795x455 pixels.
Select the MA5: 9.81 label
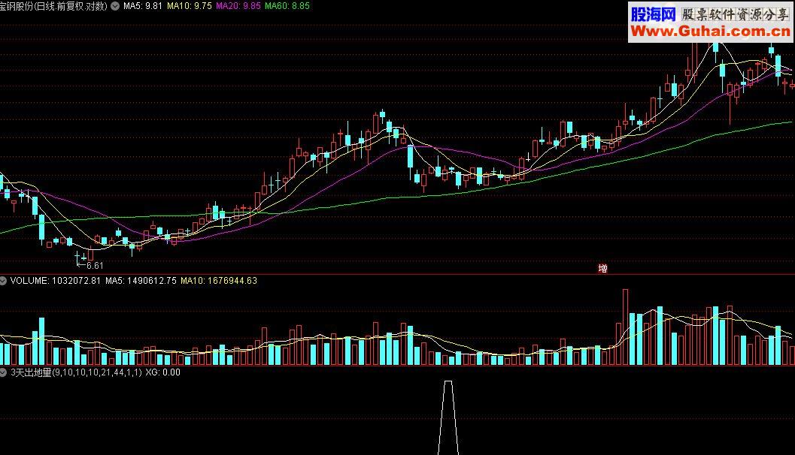(142, 6)
